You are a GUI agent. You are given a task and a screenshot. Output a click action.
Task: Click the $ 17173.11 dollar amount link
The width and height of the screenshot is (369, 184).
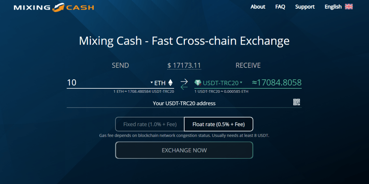(184, 66)
